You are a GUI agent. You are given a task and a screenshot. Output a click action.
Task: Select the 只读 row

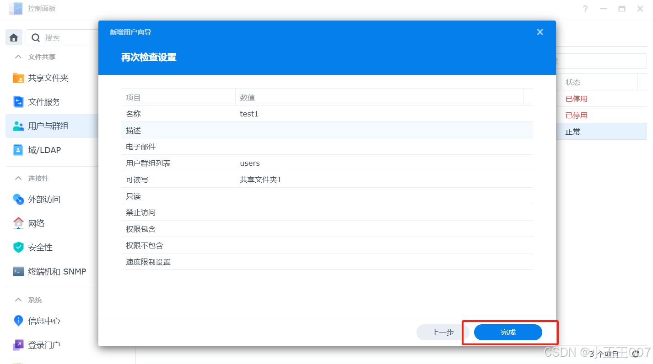(x=327, y=196)
